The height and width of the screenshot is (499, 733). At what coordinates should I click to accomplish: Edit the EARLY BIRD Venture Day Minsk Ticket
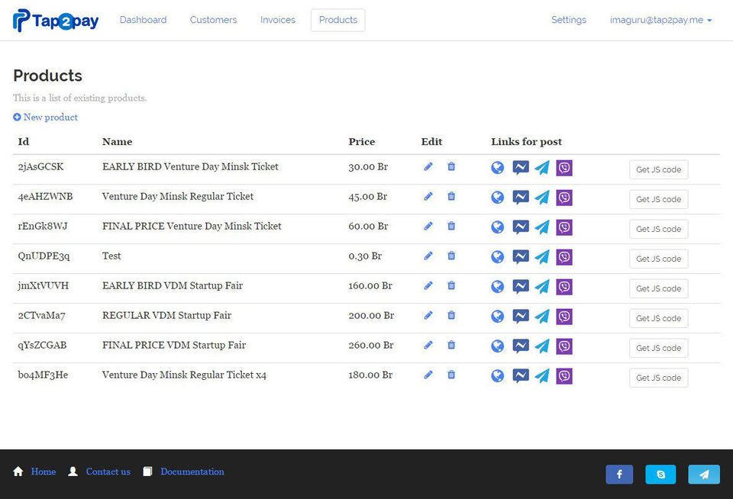(428, 166)
